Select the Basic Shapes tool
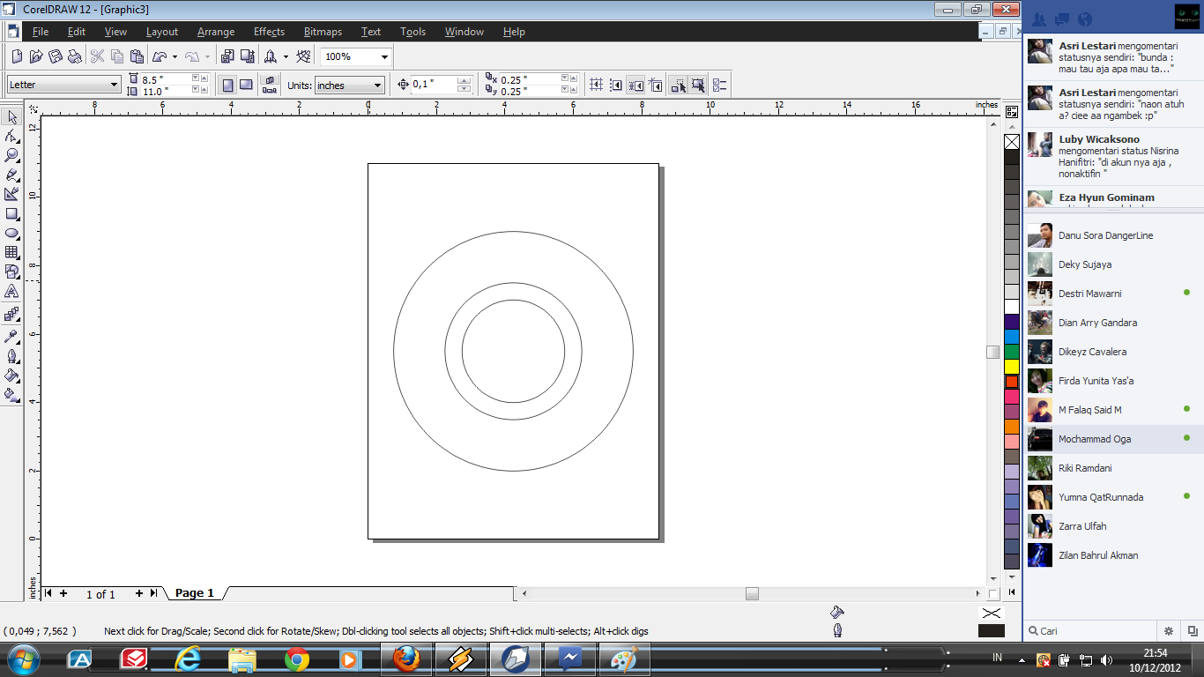 point(12,272)
